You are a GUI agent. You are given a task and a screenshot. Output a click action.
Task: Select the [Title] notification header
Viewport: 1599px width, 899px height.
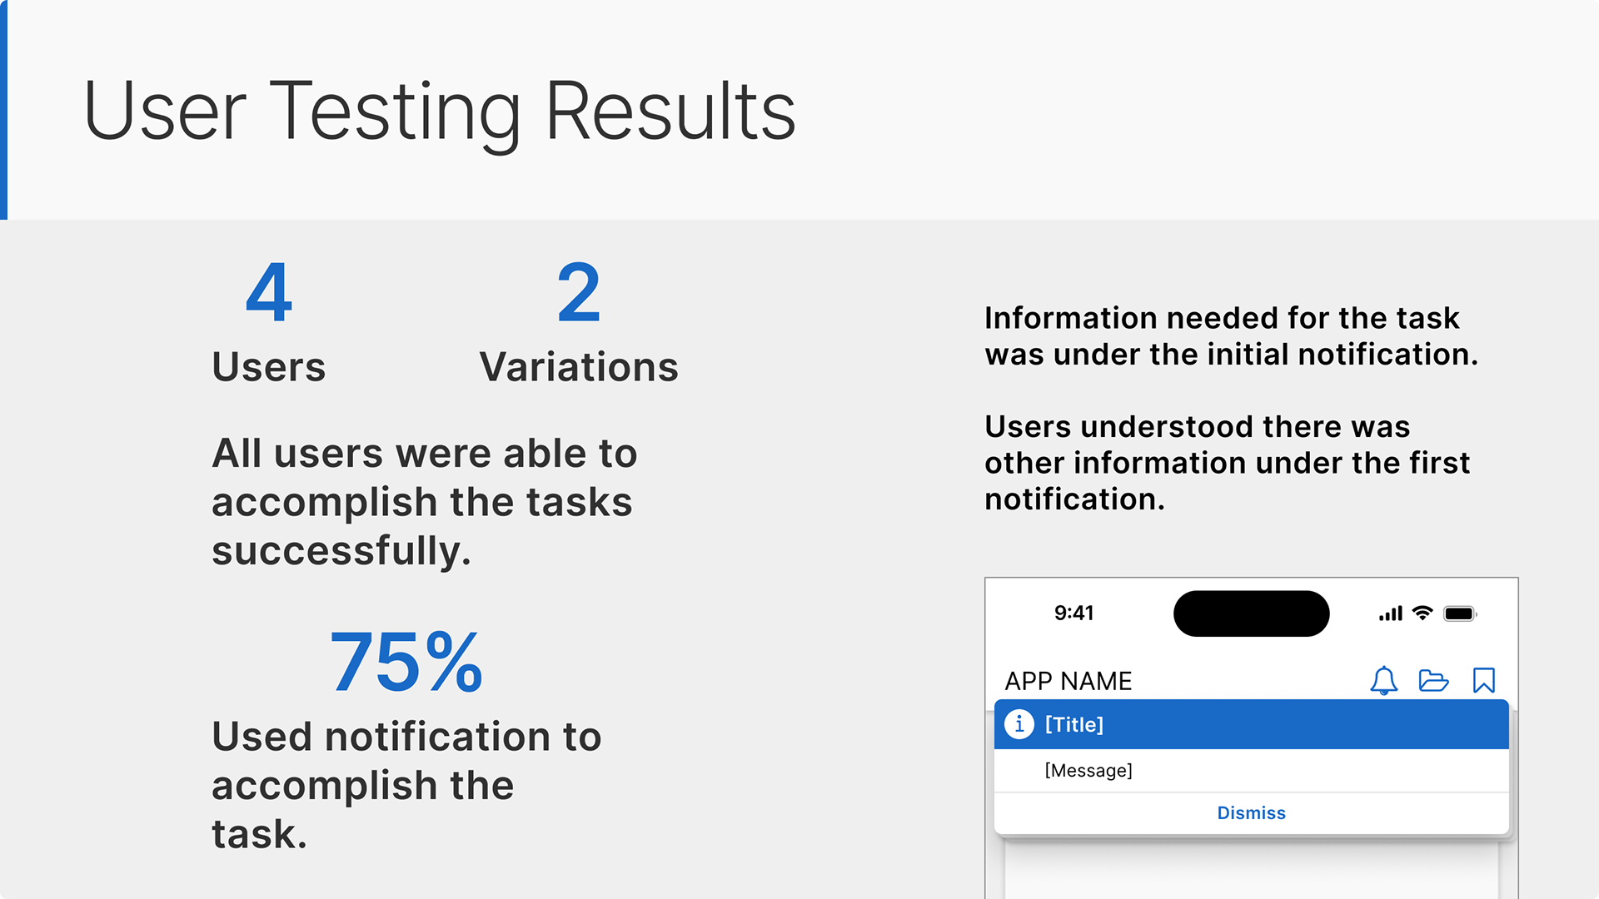[1251, 724]
